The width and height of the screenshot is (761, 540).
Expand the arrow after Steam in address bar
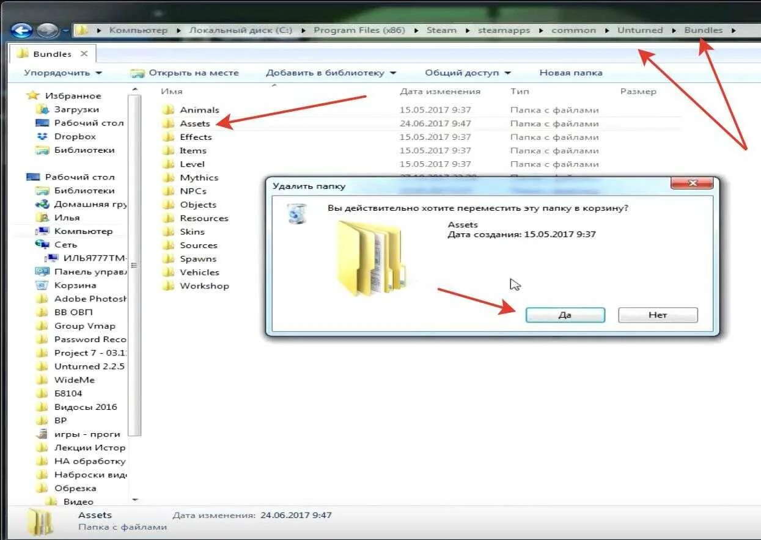[468, 30]
